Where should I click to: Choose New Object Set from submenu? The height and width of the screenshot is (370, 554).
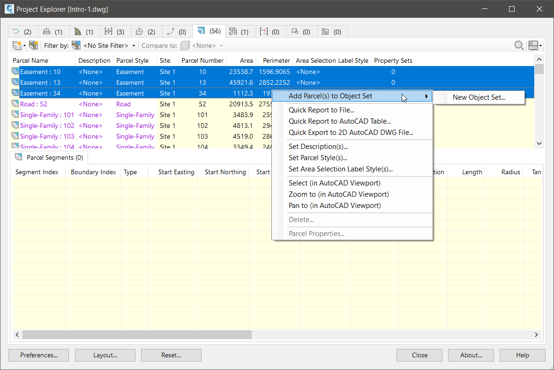[479, 97]
